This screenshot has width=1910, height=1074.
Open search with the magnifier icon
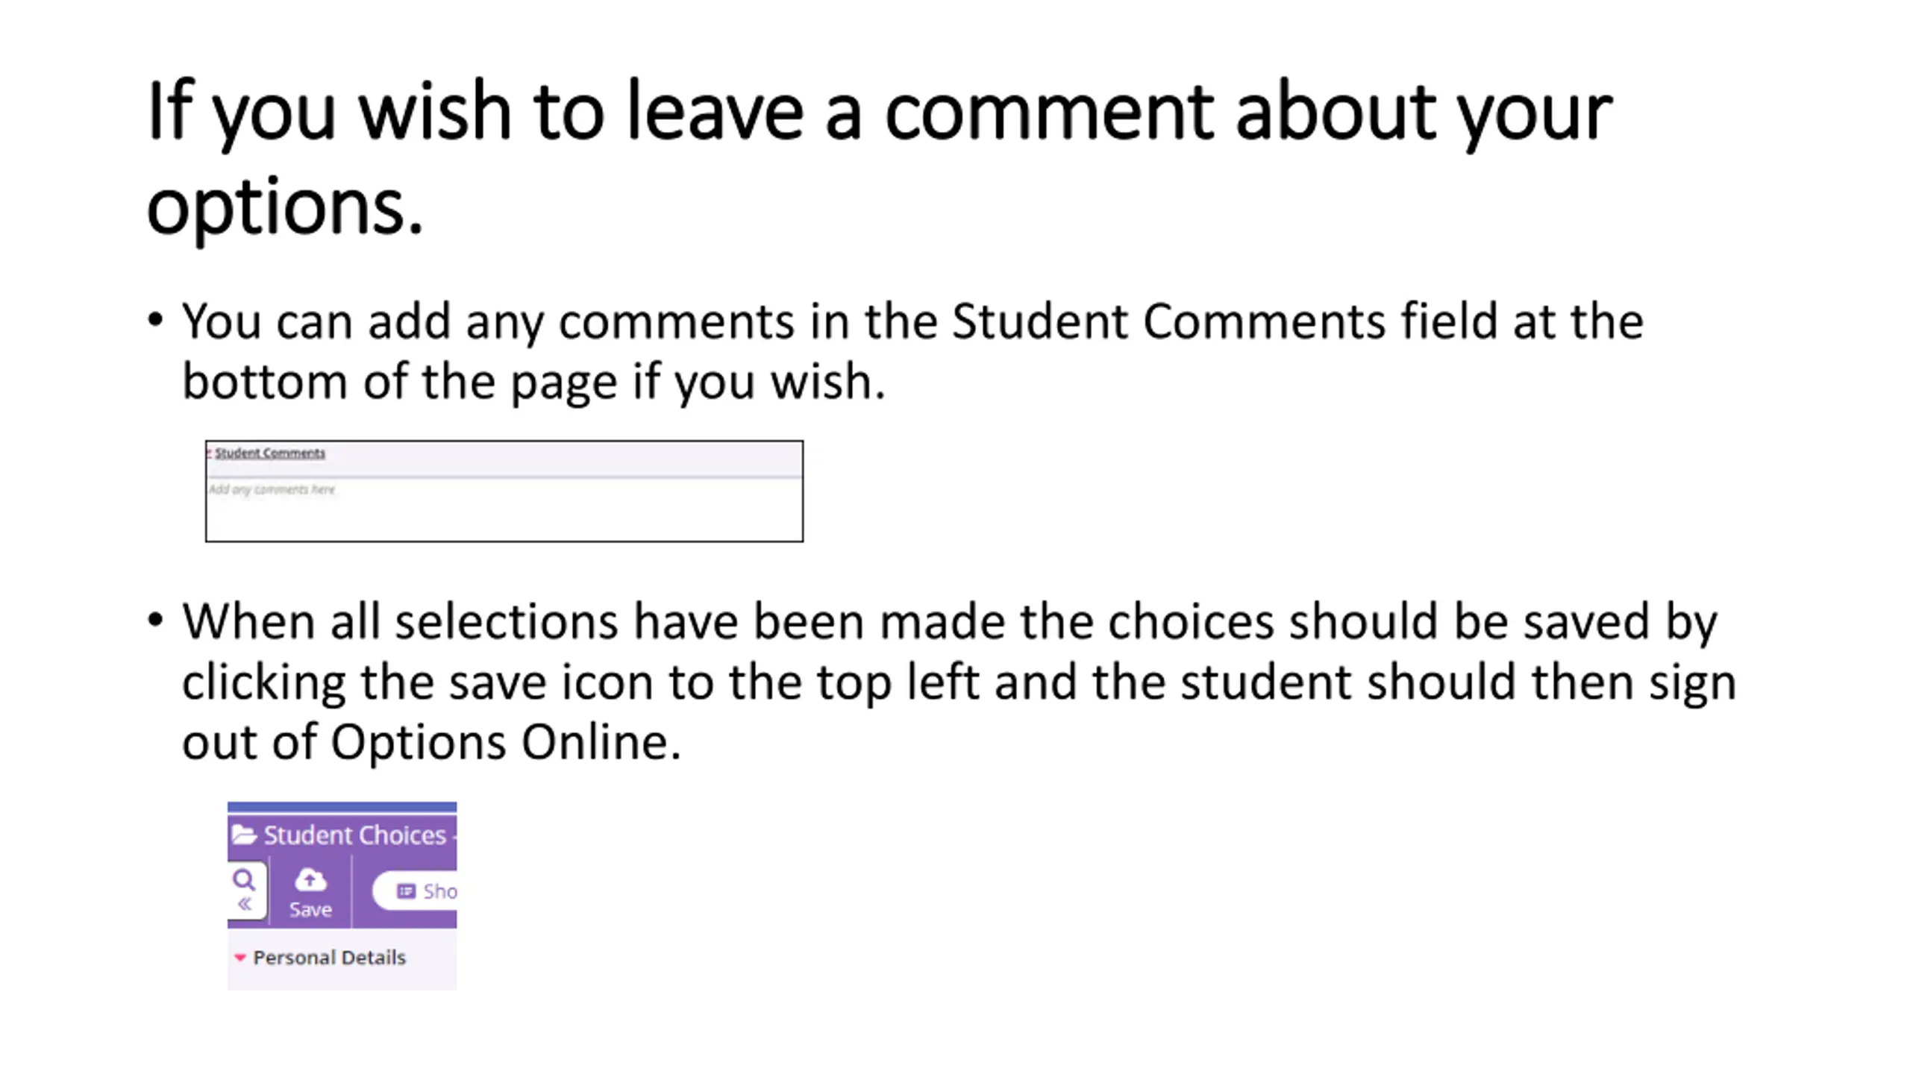pyautogui.click(x=243, y=879)
